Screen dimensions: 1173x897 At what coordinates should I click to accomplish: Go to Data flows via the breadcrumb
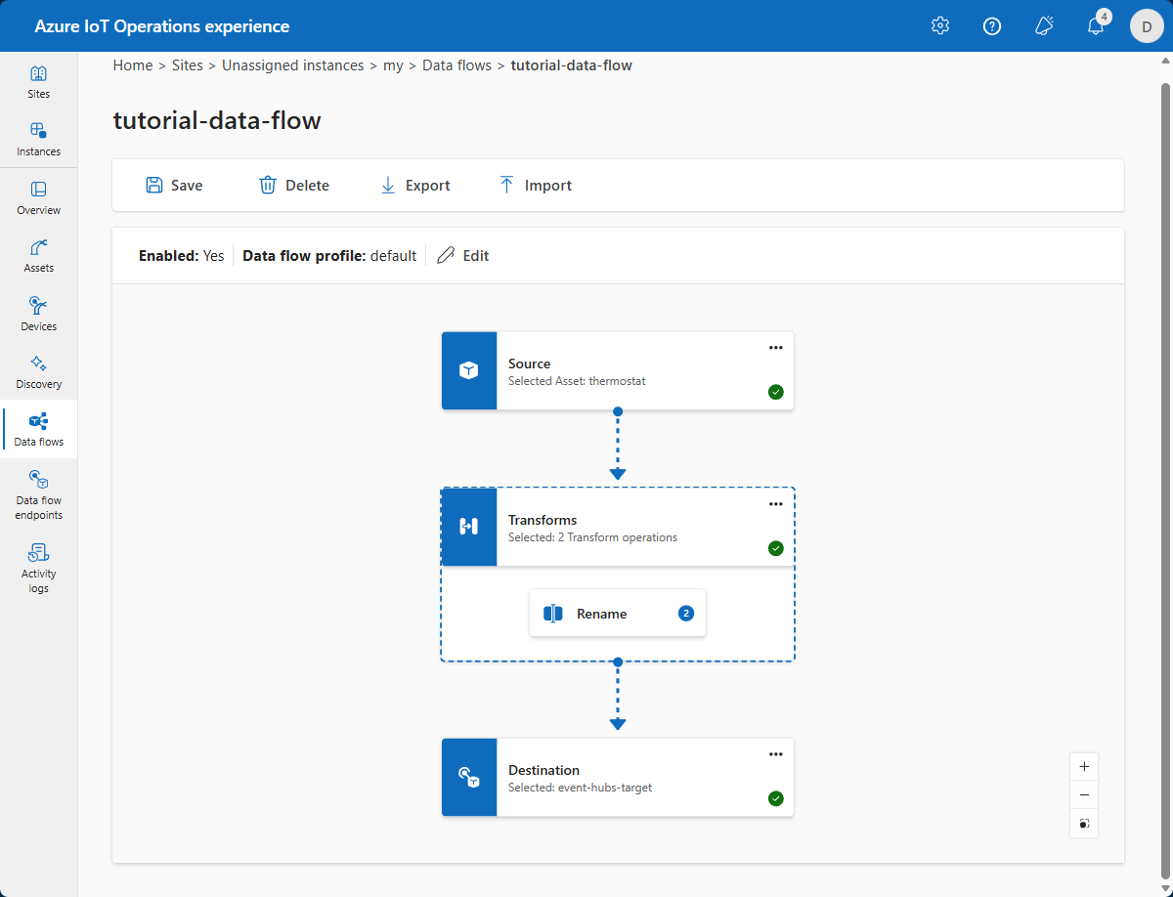[456, 64]
